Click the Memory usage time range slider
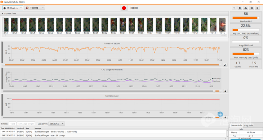 pos(112,117)
